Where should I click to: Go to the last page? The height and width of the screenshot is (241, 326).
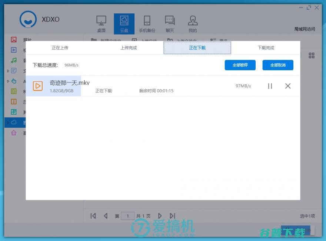coord(172,216)
